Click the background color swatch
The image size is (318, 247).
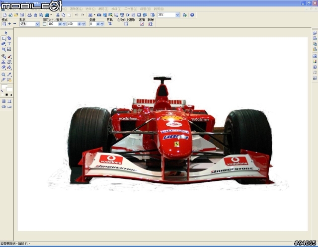tap(9, 89)
